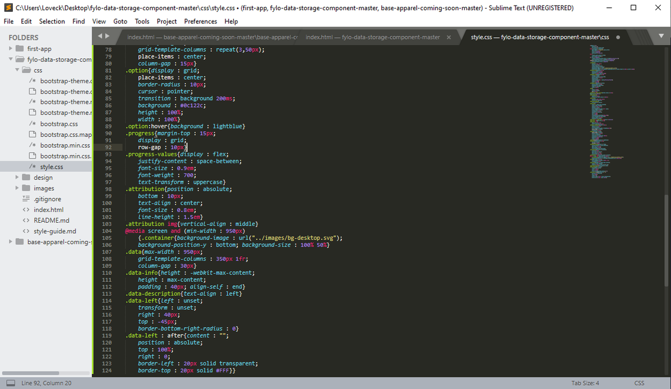671x389 pixels.
Task: Click the fylo-data-storage-com folder icon
Action: tap(20, 59)
